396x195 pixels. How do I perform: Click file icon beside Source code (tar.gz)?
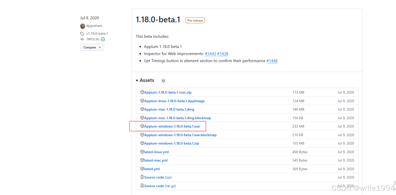[x=142, y=186]
